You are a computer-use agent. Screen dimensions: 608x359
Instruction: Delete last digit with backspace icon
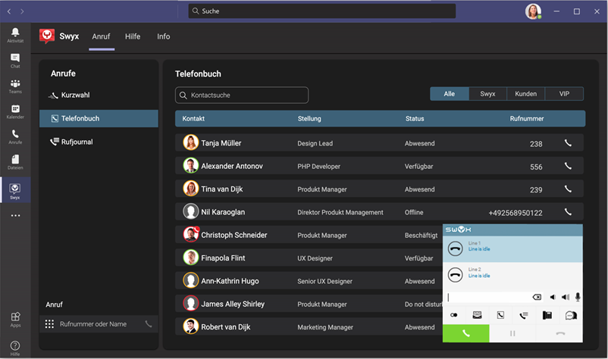pyautogui.click(x=537, y=297)
